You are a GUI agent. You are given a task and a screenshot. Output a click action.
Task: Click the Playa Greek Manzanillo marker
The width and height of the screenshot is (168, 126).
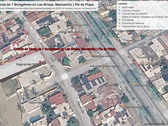tap(134, 84)
